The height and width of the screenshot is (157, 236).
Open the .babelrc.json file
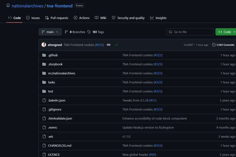tap(57, 100)
